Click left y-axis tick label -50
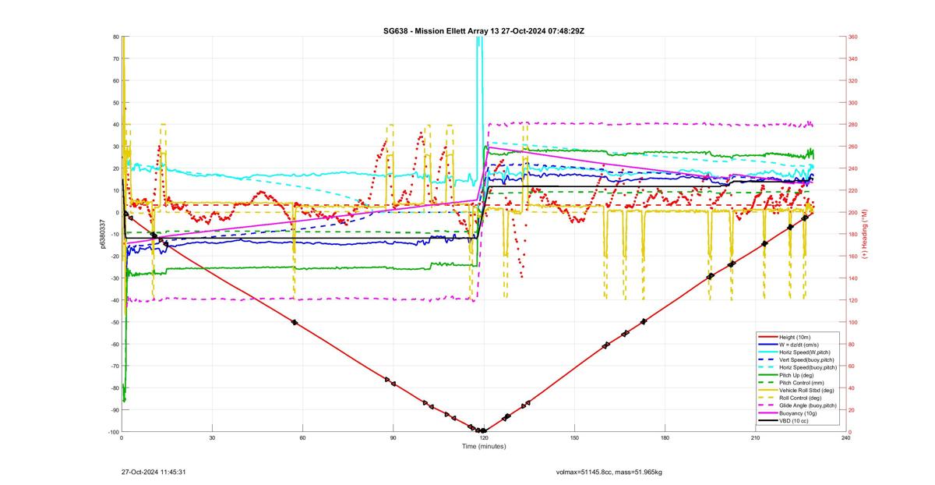The width and height of the screenshot is (935, 485). pyautogui.click(x=114, y=322)
